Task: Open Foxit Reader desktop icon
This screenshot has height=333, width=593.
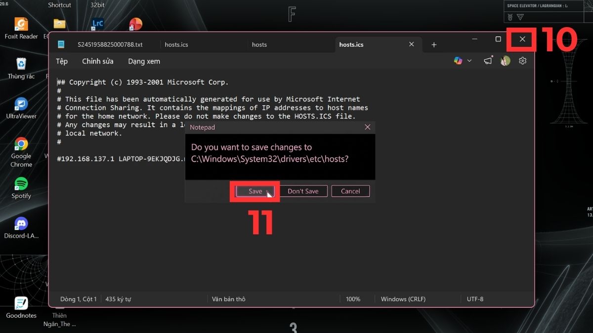Action: click(x=21, y=28)
